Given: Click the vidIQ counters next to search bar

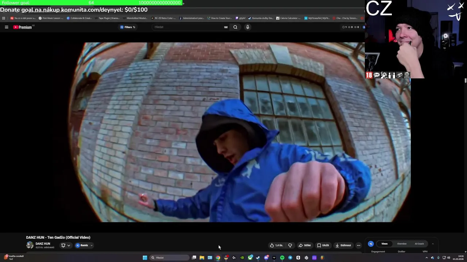Looking at the screenshot, I should tap(351, 27).
